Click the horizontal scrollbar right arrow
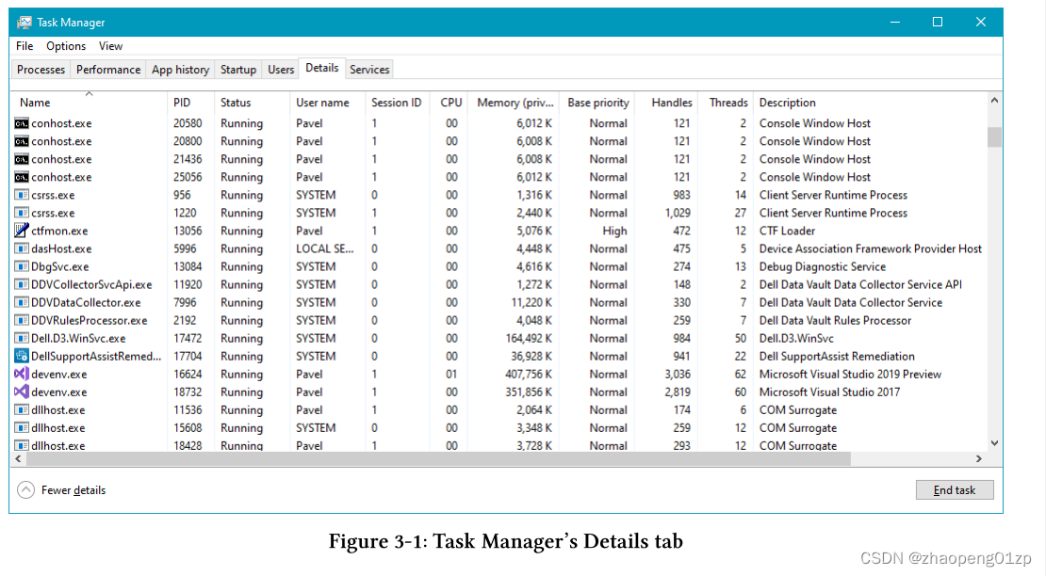The width and height of the screenshot is (1046, 576). tap(979, 458)
